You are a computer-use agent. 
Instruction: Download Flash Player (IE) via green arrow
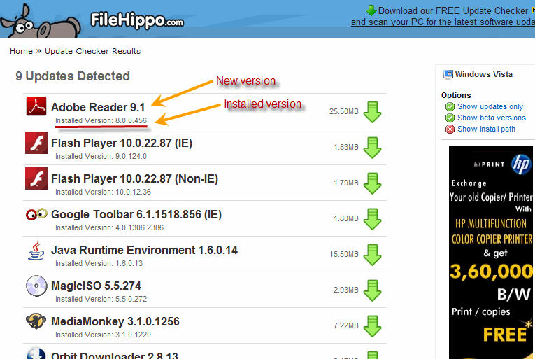click(x=372, y=148)
